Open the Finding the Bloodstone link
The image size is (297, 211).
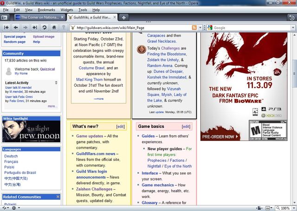[x=167, y=54]
